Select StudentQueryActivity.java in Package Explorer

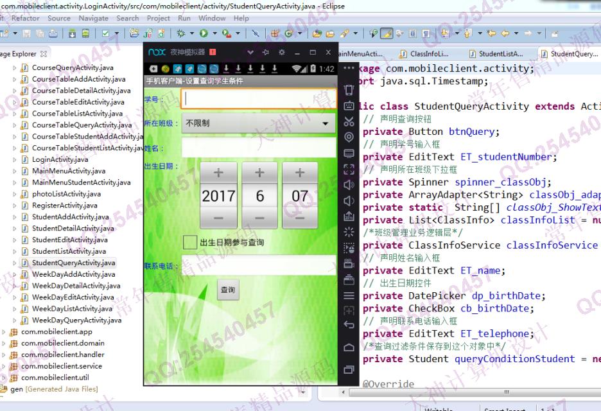click(73, 263)
